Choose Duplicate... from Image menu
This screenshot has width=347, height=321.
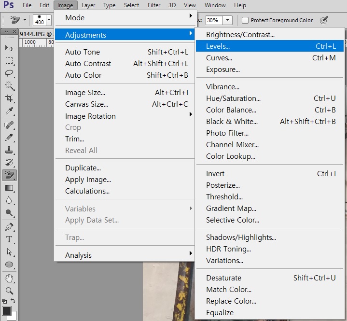pyautogui.click(x=125, y=168)
